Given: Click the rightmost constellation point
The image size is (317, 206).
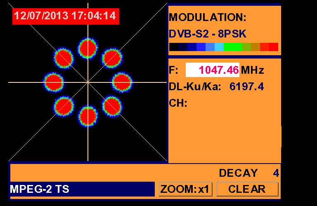Looking at the screenshot, I should click(122, 82).
